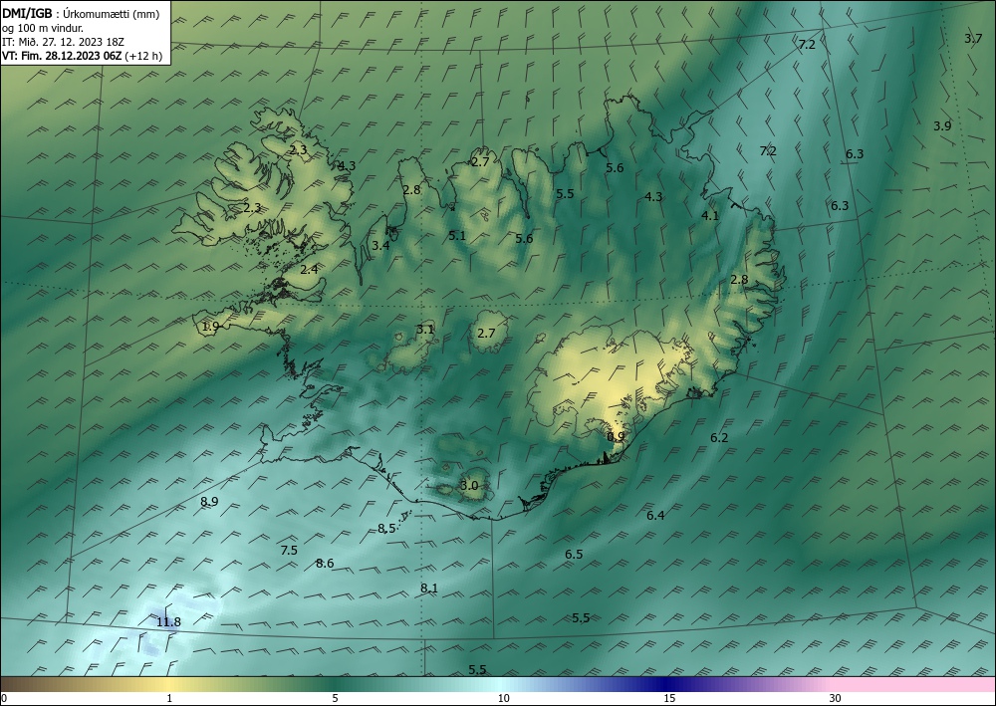Click the '5.1' value label
996x706 pixels.
coord(457,236)
